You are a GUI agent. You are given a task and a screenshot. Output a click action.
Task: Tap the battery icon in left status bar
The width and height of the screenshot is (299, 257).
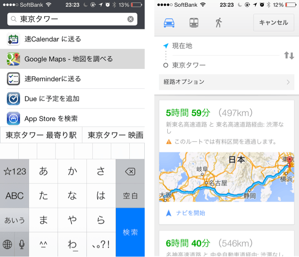pyautogui.click(x=136, y=5)
